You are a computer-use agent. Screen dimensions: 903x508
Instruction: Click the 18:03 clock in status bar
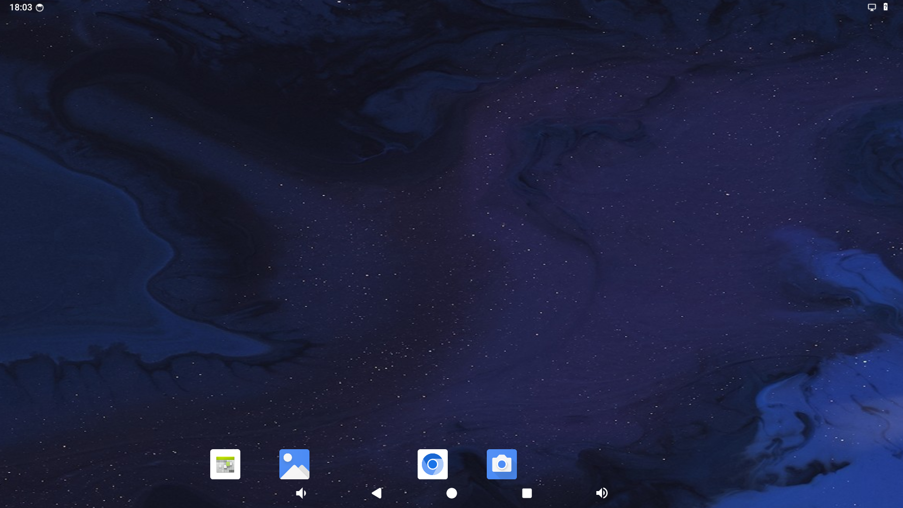(21, 7)
